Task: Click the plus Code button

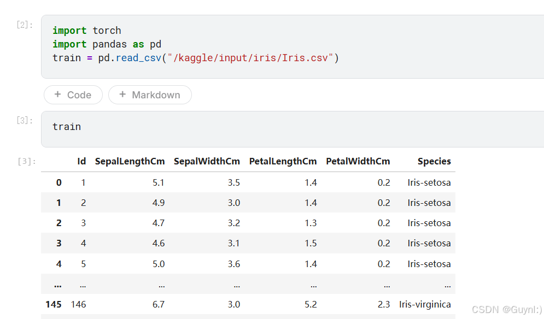Action: coord(73,95)
